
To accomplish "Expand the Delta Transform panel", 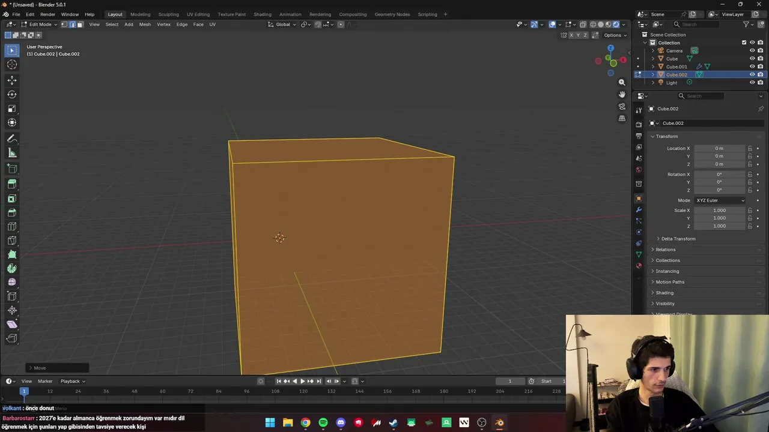I will tap(678, 239).
